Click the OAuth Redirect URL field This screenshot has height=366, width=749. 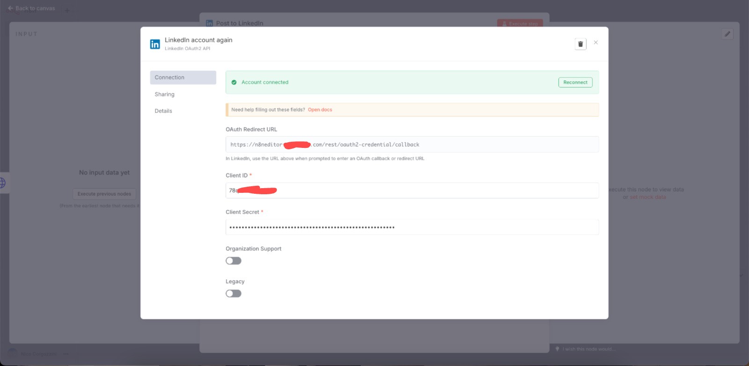point(412,145)
